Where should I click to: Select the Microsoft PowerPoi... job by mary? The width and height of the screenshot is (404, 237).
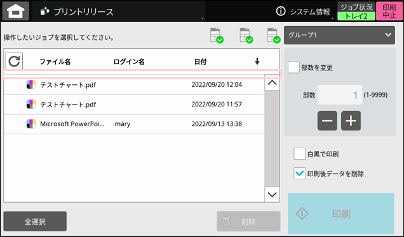pos(134,124)
